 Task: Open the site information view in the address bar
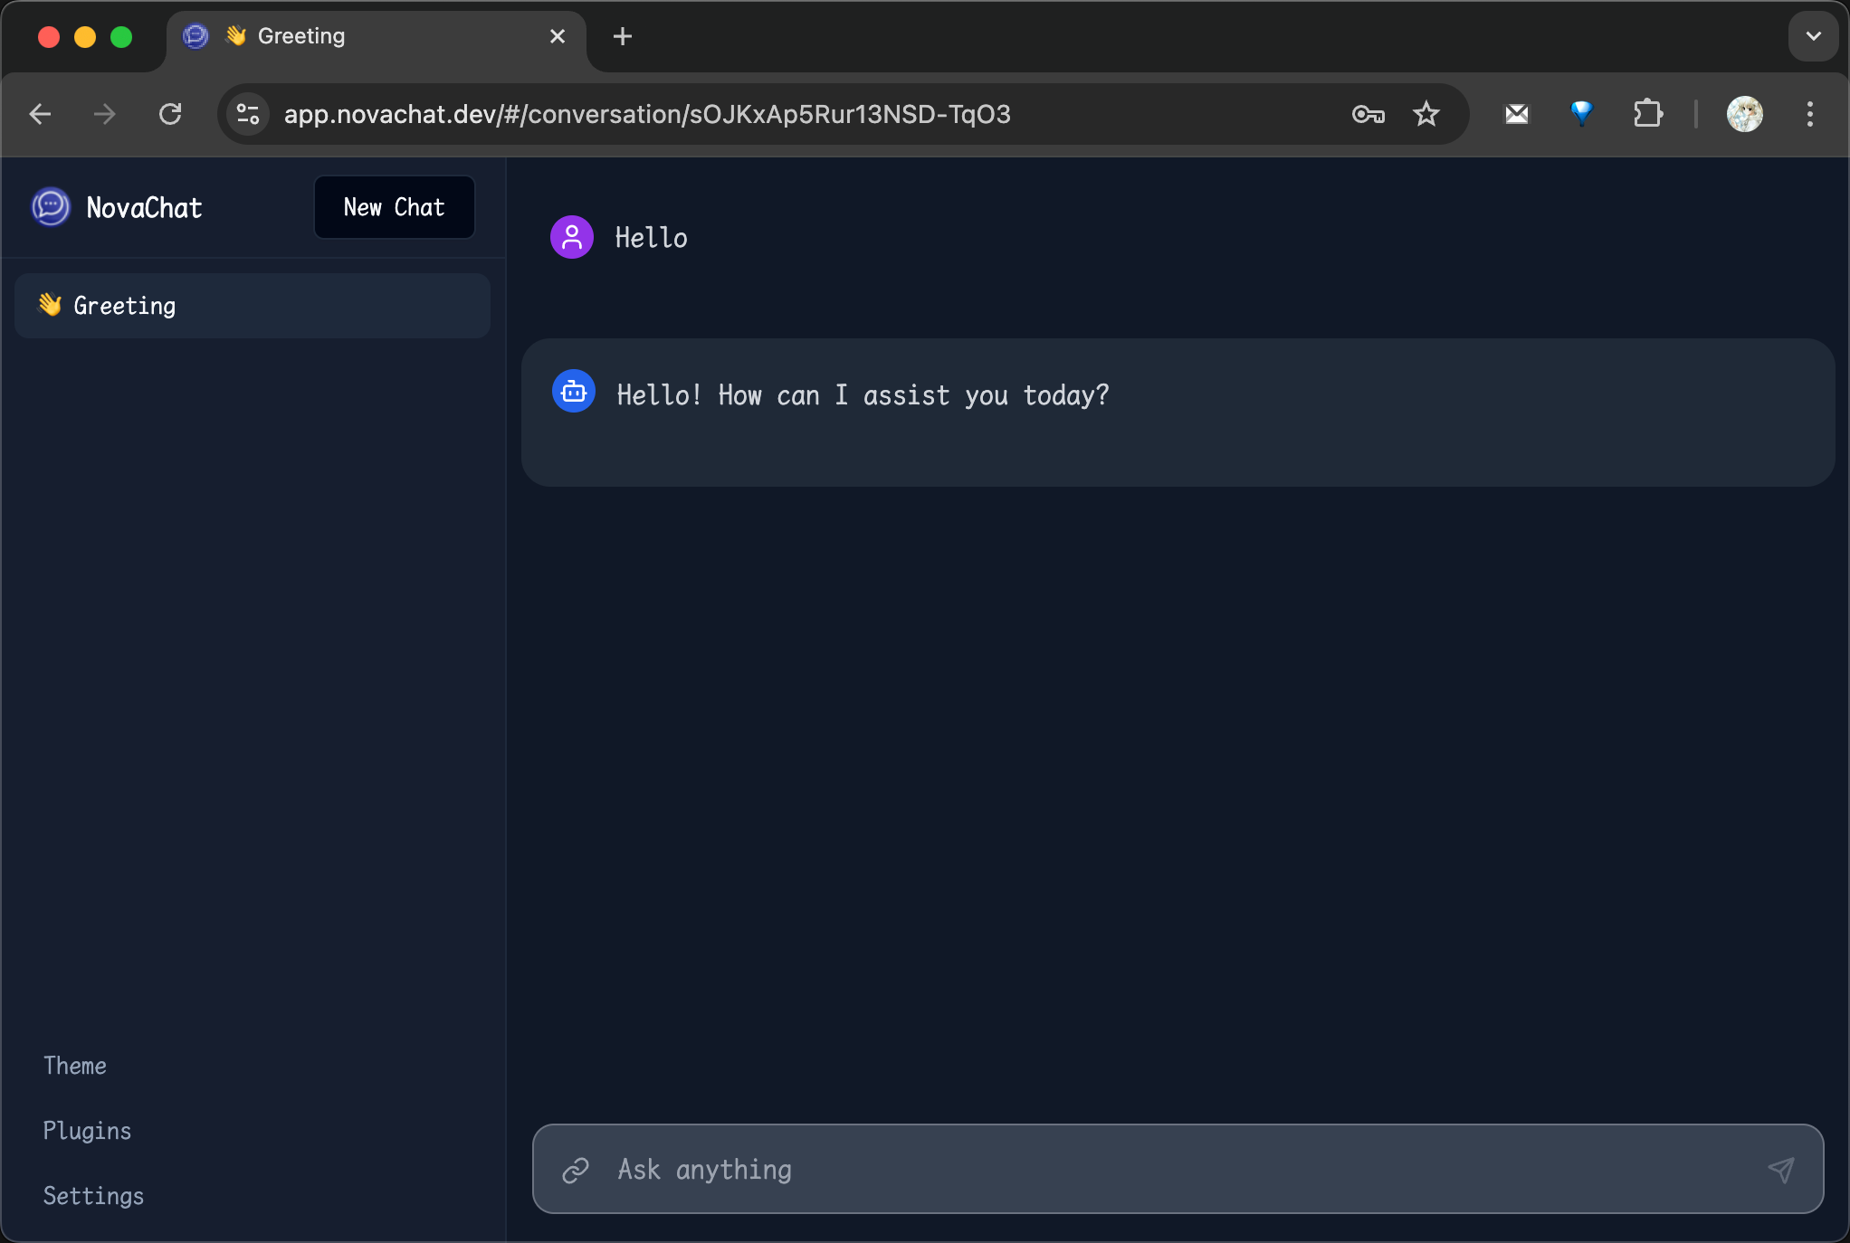[x=248, y=114]
